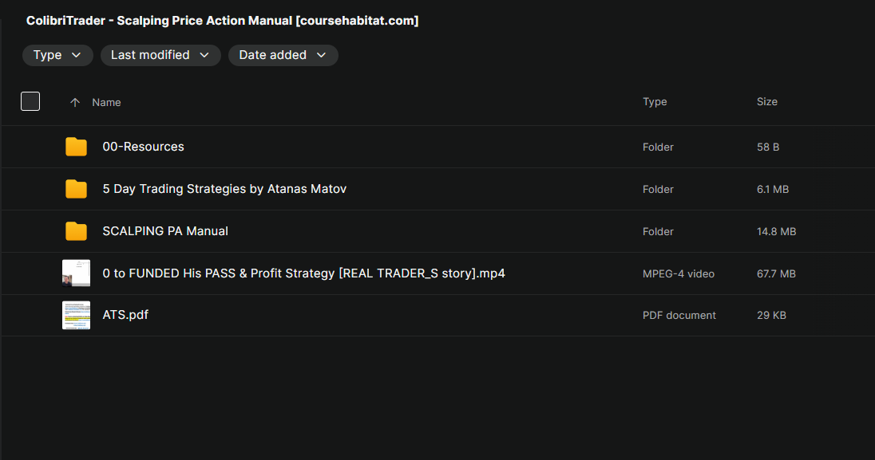Open the MP4 video thumbnail preview
This screenshot has height=460, width=875.
click(x=76, y=273)
